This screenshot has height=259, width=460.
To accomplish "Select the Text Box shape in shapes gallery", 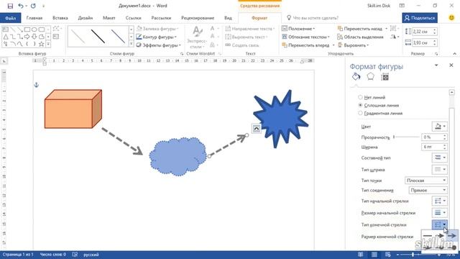I will [6, 29].
